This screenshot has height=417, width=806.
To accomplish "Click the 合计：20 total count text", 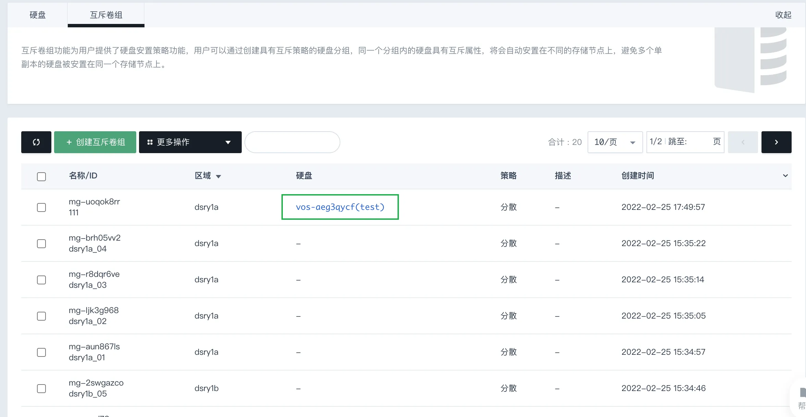I will pyautogui.click(x=565, y=142).
